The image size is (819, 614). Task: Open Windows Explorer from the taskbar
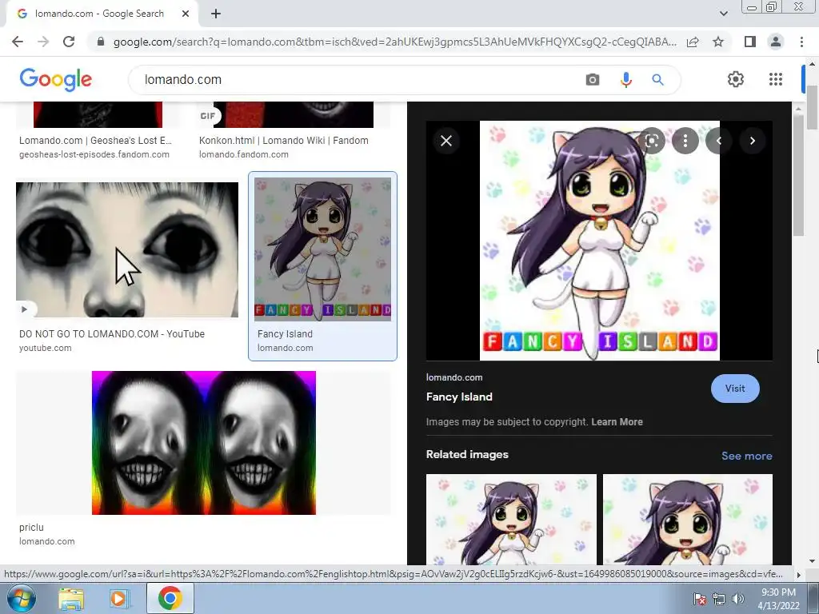tap(71, 600)
